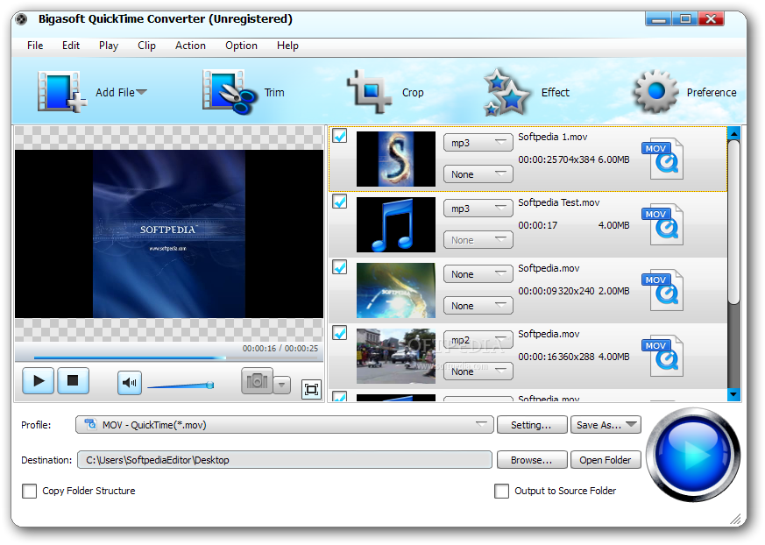Click the Open Folder button
The height and width of the screenshot is (545, 765).
(x=606, y=460)
